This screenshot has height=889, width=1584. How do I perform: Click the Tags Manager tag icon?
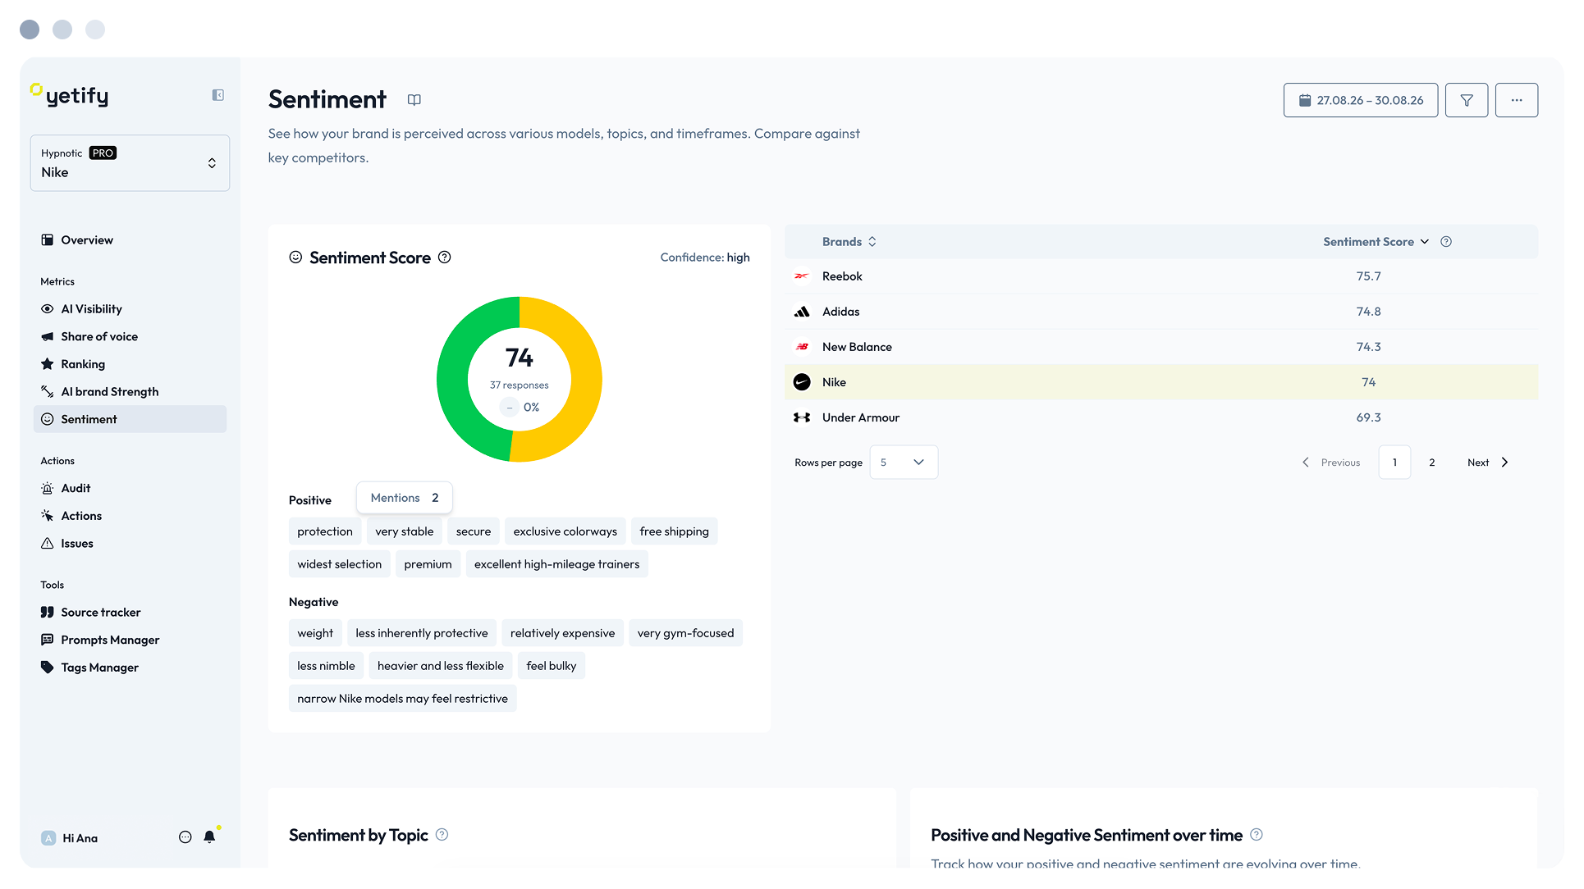click(x=48, y=668)
